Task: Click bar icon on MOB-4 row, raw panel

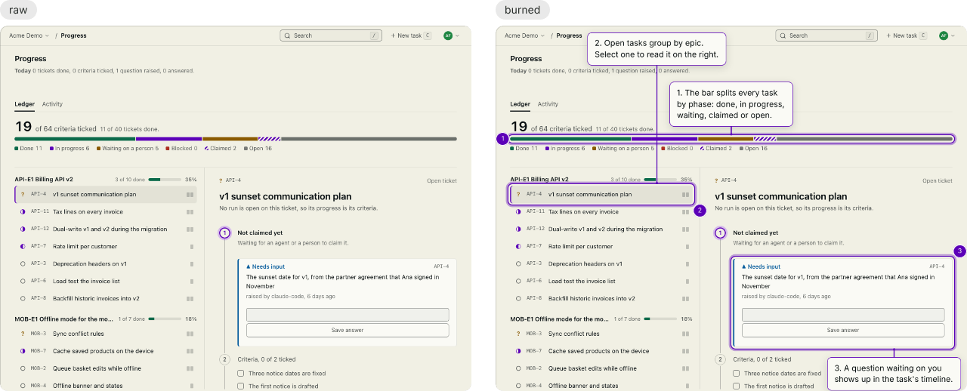Action: click(191, 386)
